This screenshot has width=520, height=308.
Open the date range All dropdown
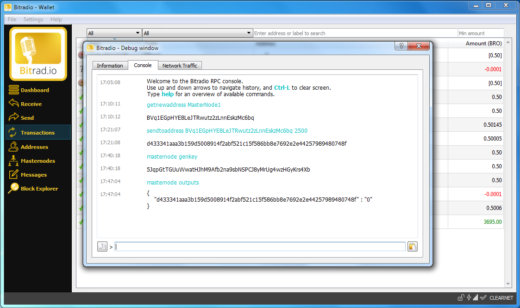tap(114, 33)
